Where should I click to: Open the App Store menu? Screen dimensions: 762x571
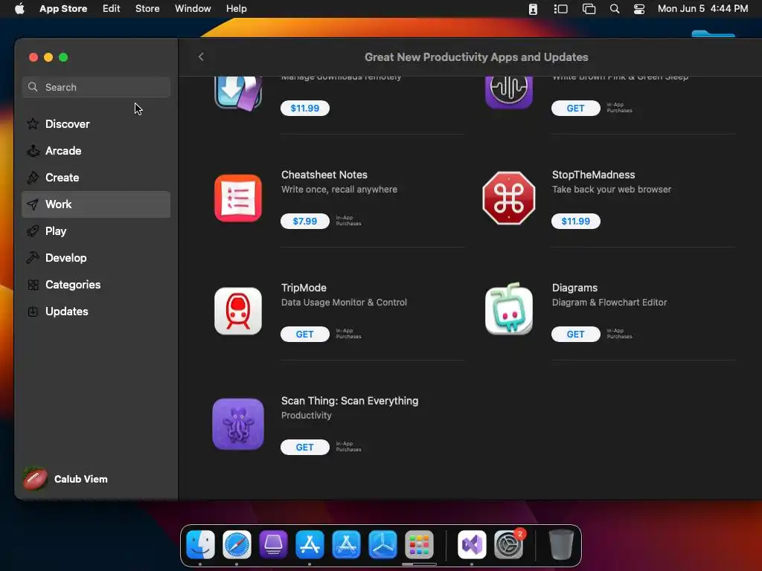pyautogui.click(x=63, y=9)
